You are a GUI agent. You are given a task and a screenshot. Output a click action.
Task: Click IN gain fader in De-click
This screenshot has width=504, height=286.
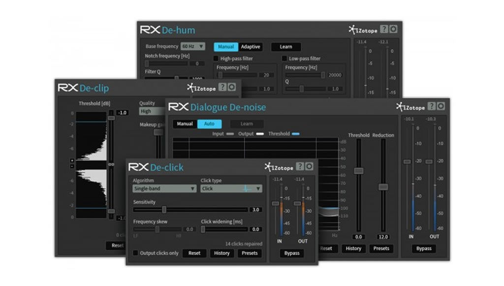[x=276, y=203]
